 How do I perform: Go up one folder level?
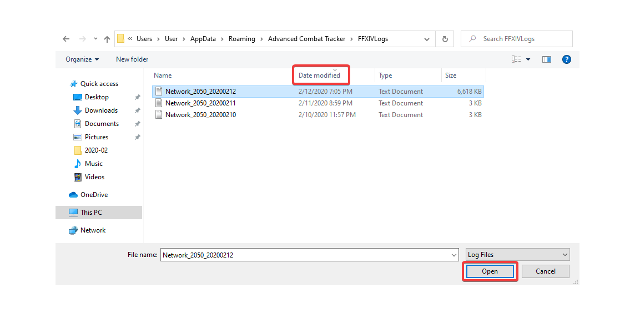tap(107, 39)
